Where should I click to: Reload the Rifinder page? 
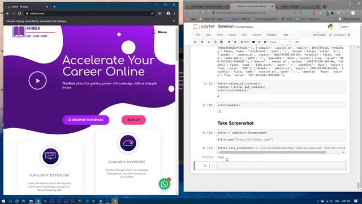(20, 14)
